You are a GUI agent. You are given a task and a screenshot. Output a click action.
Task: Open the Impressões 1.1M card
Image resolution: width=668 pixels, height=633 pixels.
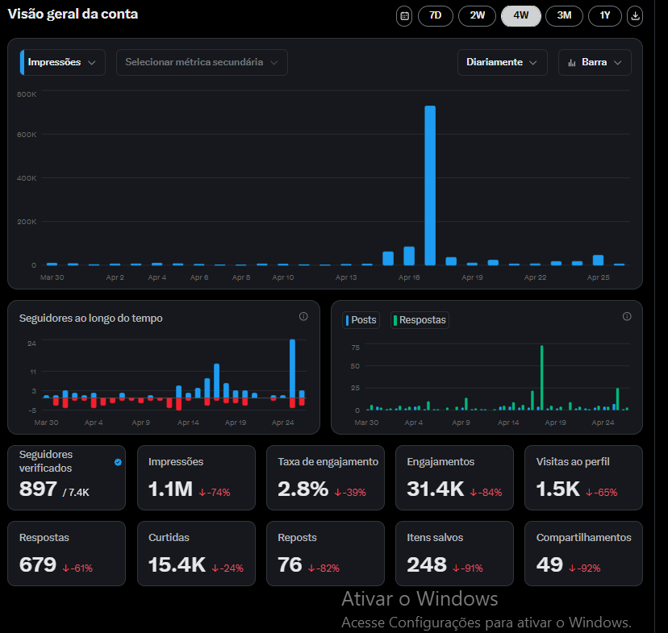[x=196, y=477]
